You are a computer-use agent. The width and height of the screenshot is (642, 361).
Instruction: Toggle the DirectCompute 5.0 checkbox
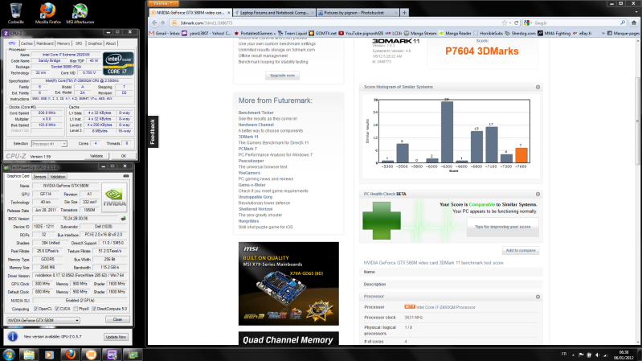[94, 309]
